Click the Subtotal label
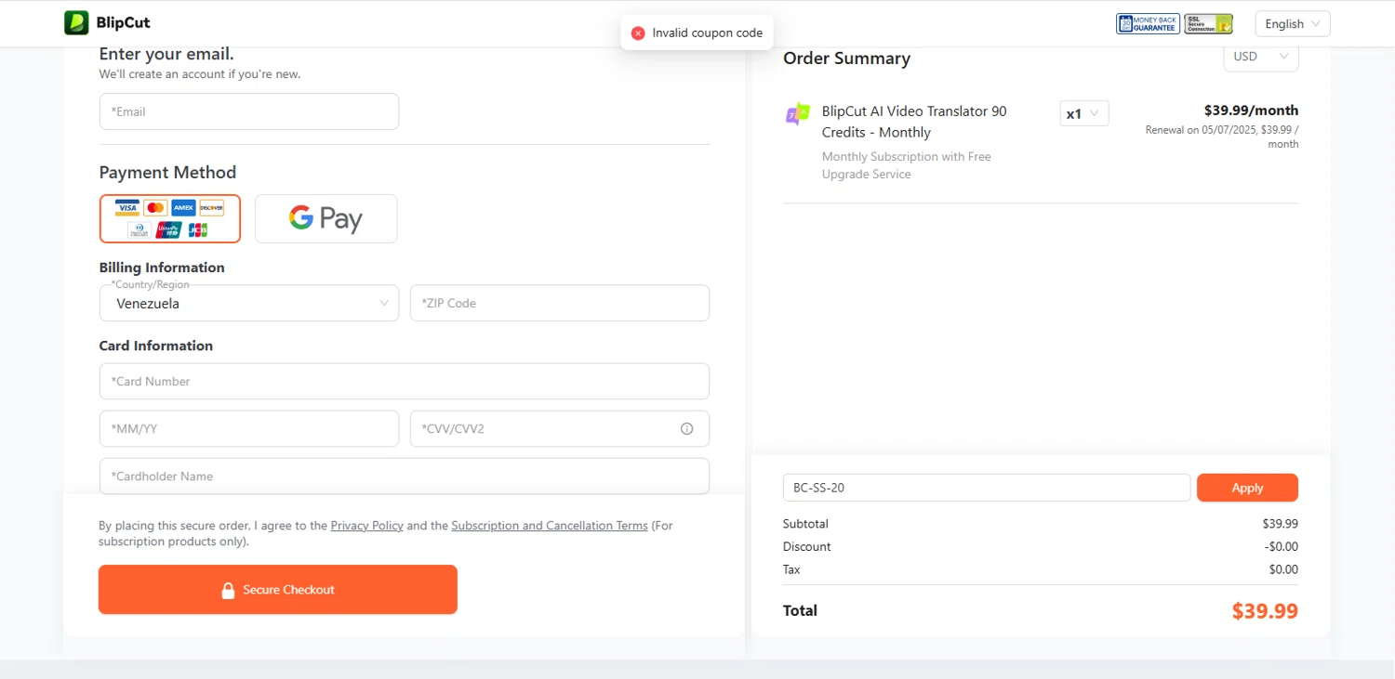1395x679 pixels. pos(805,524)
